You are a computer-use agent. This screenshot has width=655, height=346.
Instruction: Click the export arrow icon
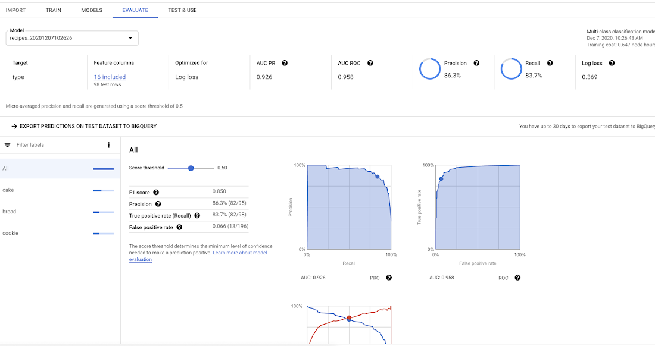(14, 126)
